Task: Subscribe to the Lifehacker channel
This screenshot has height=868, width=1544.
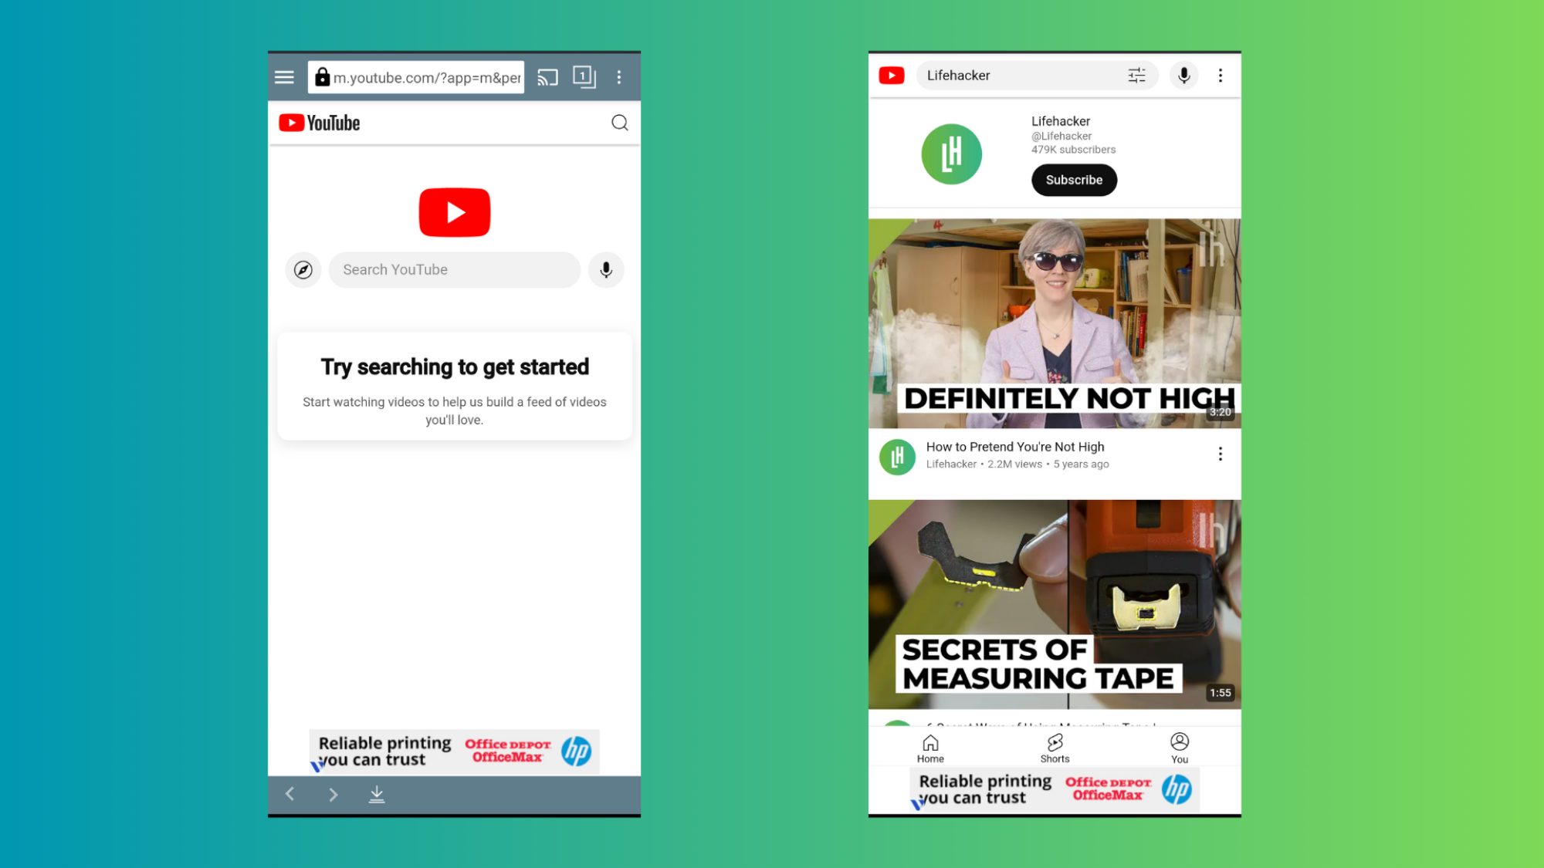Action: (x=1073, y=179)
